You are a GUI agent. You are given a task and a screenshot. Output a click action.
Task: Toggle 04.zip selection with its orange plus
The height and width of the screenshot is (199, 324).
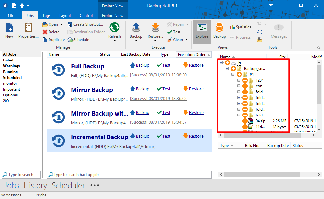coord(245,121)
